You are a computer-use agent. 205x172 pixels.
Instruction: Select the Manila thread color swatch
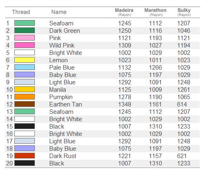[25, 89]
